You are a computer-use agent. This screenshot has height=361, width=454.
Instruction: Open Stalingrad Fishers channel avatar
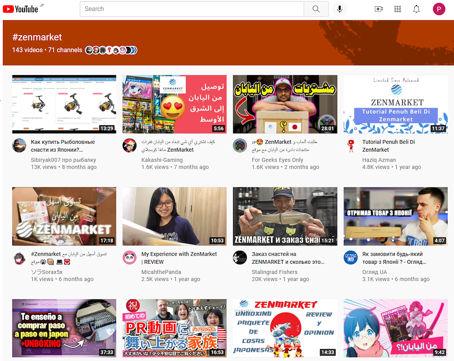[240, 258]
